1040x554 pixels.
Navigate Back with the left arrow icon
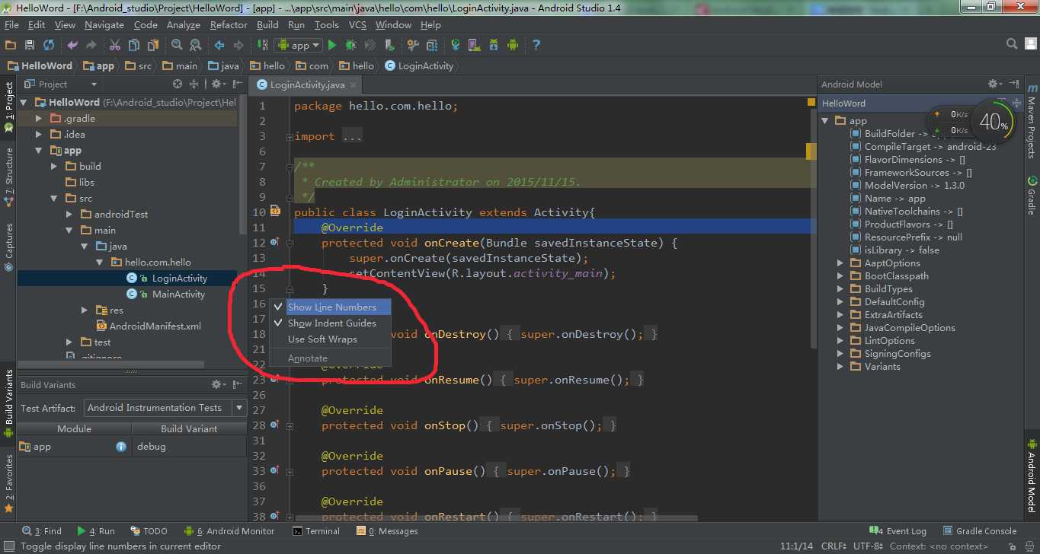219,45
